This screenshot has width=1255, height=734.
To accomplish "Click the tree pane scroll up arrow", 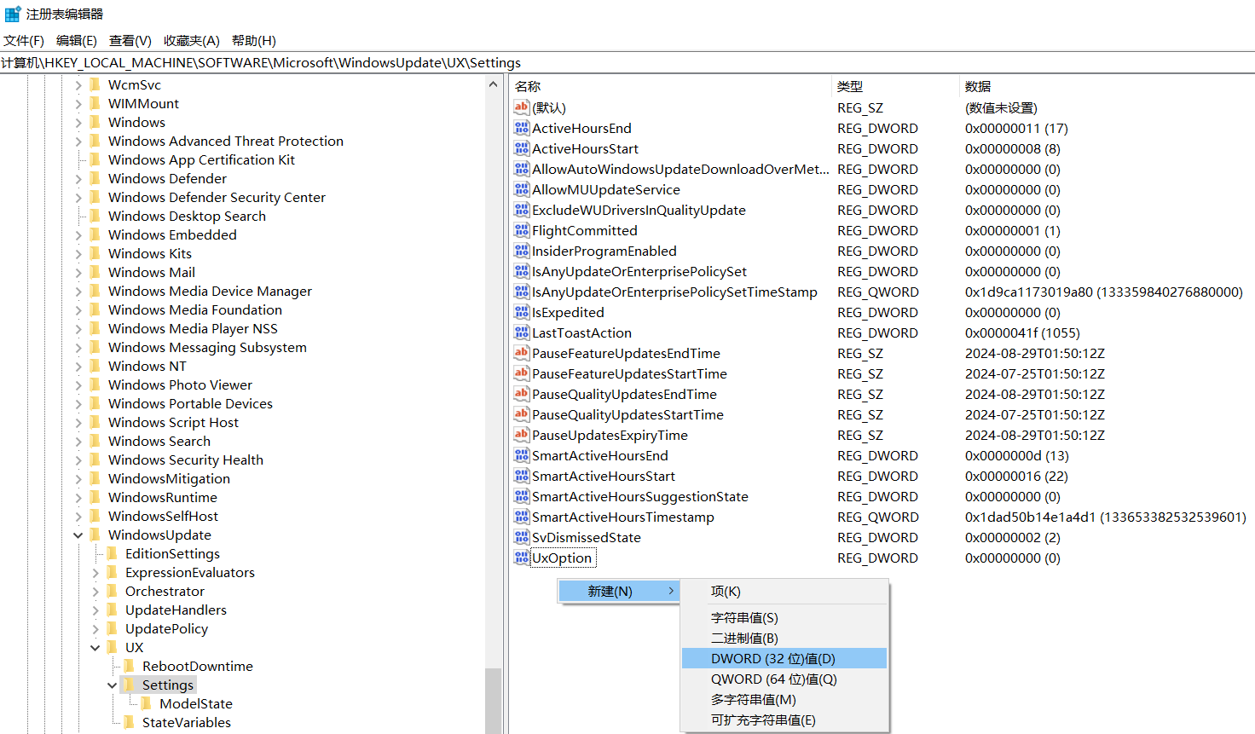I will pos(493,84).
